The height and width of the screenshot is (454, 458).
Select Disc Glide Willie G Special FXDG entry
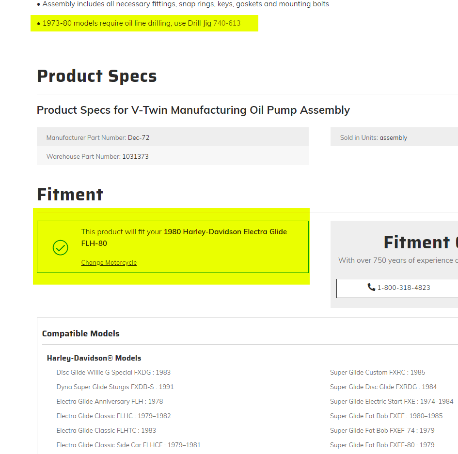coord(113,372)
